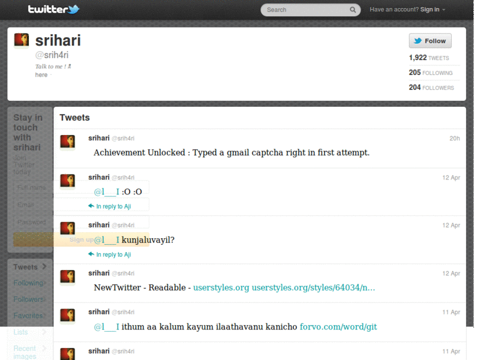Open 'In reply to Aji' under ':O :O' tweet
Screen dimensions: 480x360
[113, 206]
